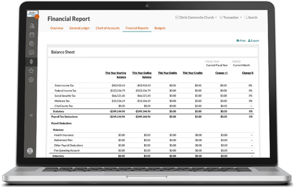Select the Giving coin icon in sidebar
The image size is (294, 187).
(x=32, y=44)
